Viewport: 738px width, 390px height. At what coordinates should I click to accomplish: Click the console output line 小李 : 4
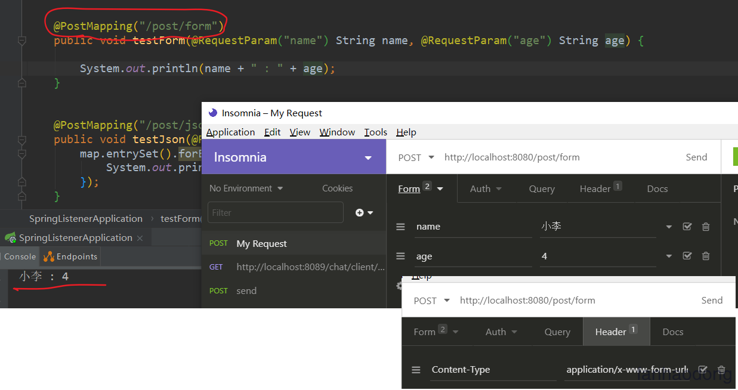click(44, 277)
